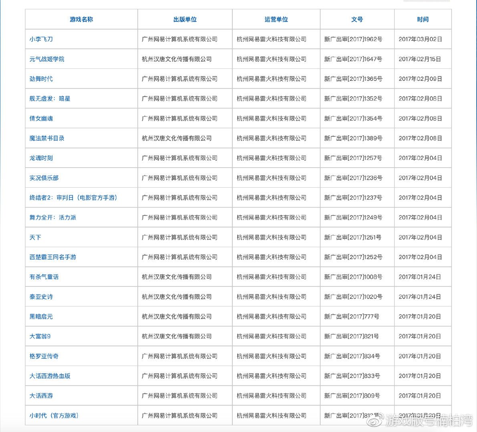Open the 大话西游热血版 game link
Screen dimensions: 477x432
[50, 376]
